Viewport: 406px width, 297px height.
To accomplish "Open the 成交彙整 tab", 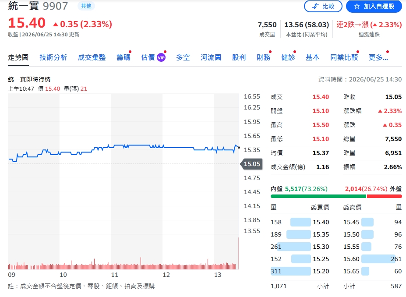I will [x=92, y=57].
